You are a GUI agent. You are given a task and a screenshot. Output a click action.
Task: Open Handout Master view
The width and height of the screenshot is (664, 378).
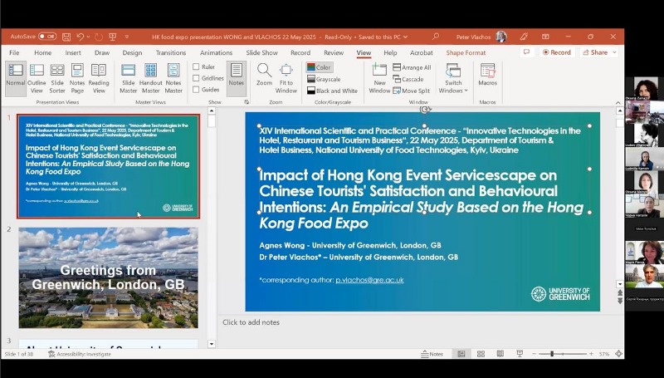tap(151, 79)
